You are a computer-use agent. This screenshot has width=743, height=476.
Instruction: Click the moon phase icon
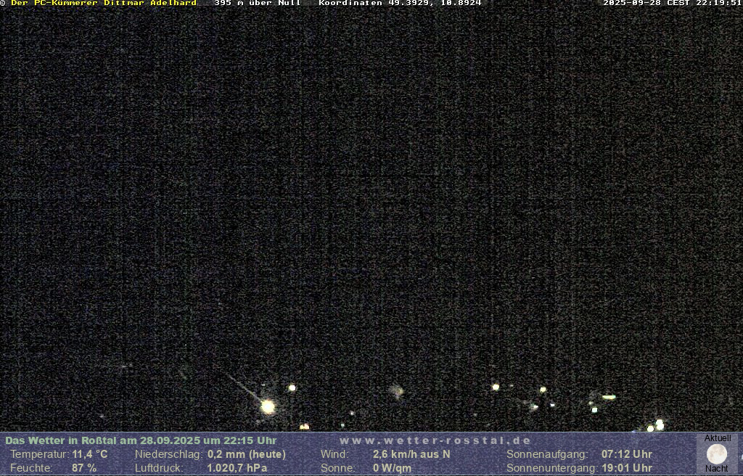(x=717, y=454)
